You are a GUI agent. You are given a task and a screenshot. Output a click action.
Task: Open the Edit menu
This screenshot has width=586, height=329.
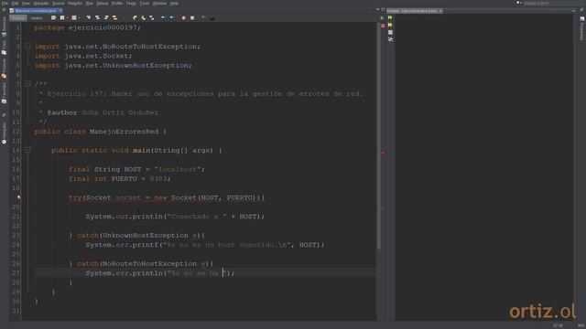(15, 4)
